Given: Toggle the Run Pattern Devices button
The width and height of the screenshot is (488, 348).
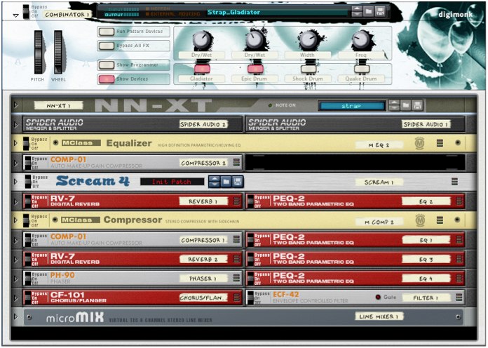Looking at the screenshot, I should point(106,32).
